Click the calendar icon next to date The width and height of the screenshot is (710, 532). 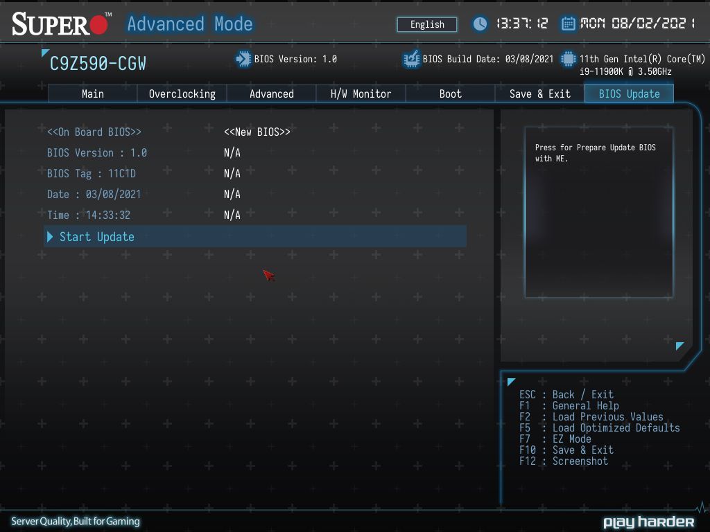568,24
